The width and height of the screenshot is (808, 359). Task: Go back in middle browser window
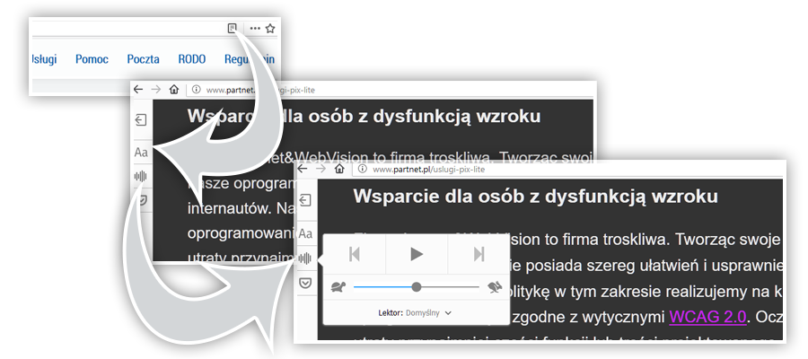click(x=138, y=90)
